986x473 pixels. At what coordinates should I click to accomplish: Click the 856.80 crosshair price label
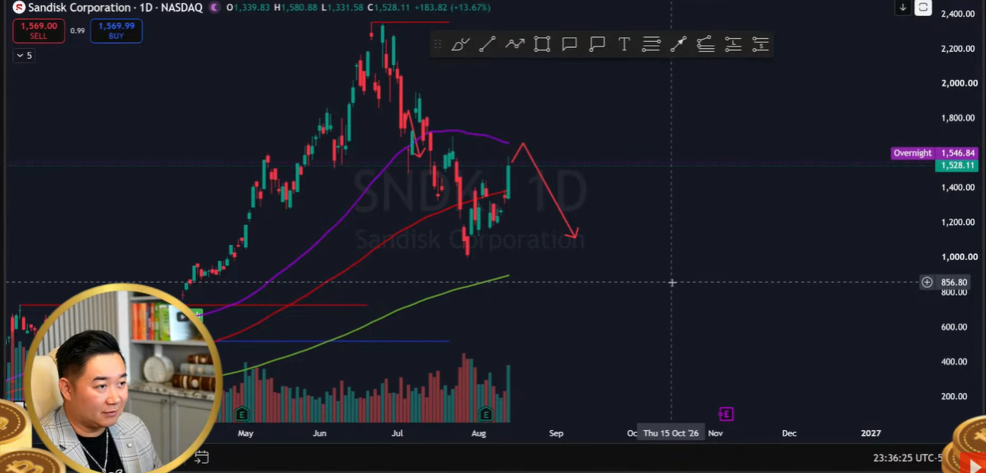[x=954, y=282]
